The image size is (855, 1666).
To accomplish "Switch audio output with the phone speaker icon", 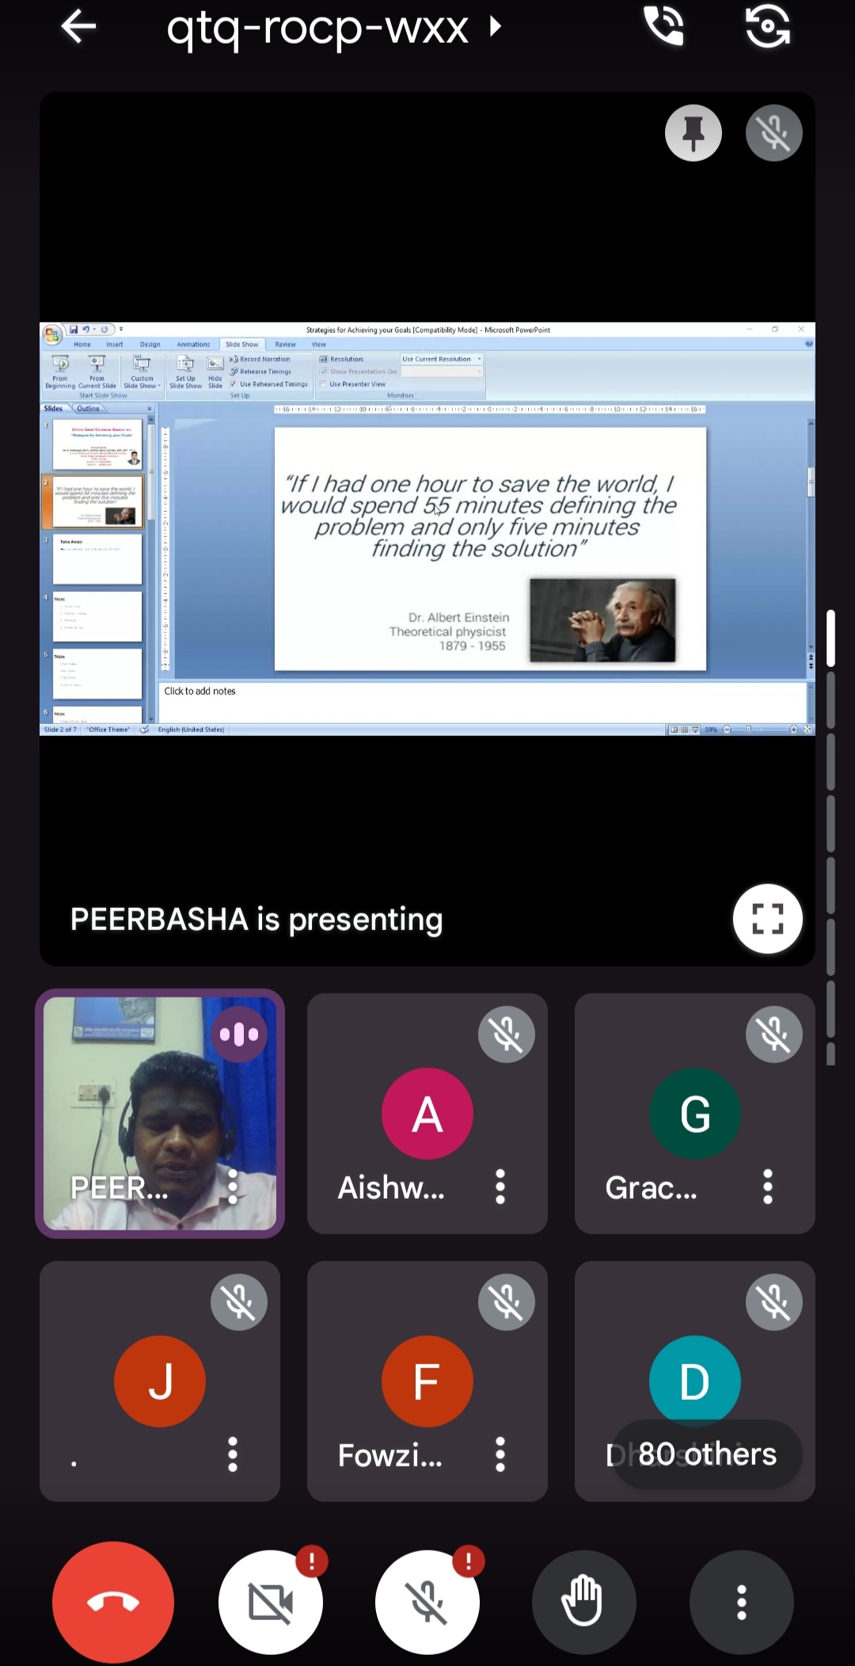I will pos(663,26).
